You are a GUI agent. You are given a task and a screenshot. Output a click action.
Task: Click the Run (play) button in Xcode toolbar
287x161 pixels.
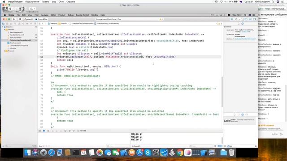[x=14, y=19]
